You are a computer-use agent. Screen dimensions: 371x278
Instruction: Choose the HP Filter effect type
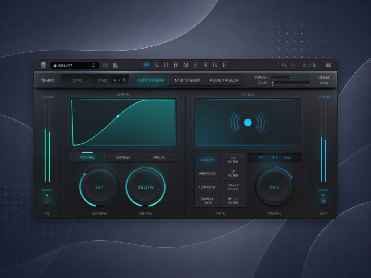coord(233,160)
